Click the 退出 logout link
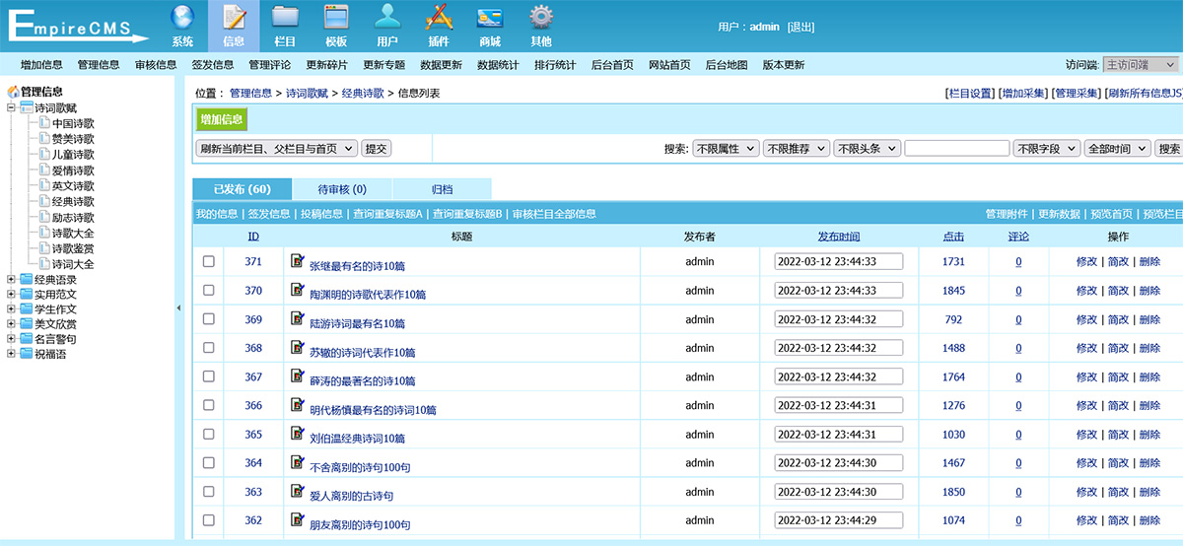This screenshot has width=1183, height=546. tap(801, 28)
